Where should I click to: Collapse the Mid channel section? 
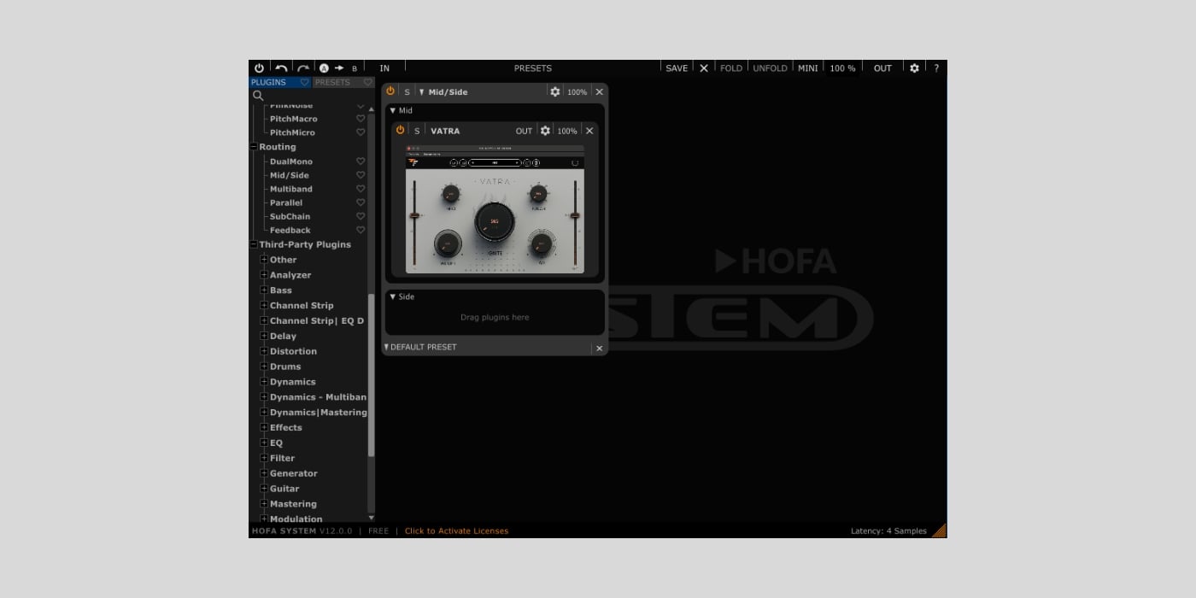click(393, 110)
